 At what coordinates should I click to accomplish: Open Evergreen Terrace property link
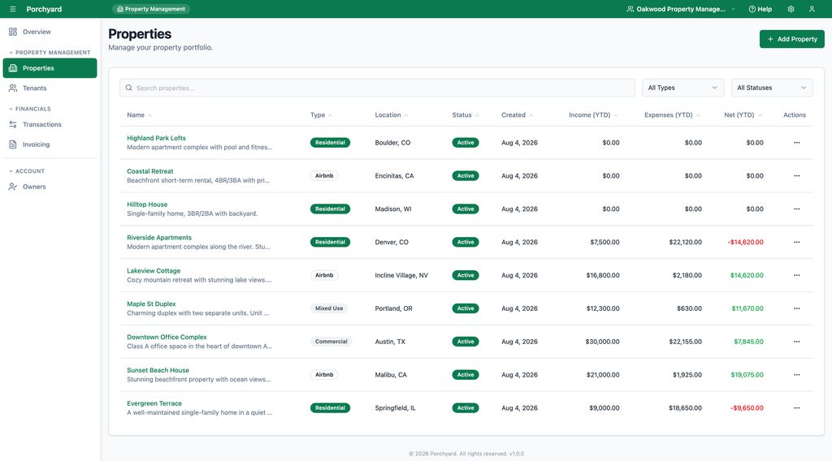[x=154, y=403]
